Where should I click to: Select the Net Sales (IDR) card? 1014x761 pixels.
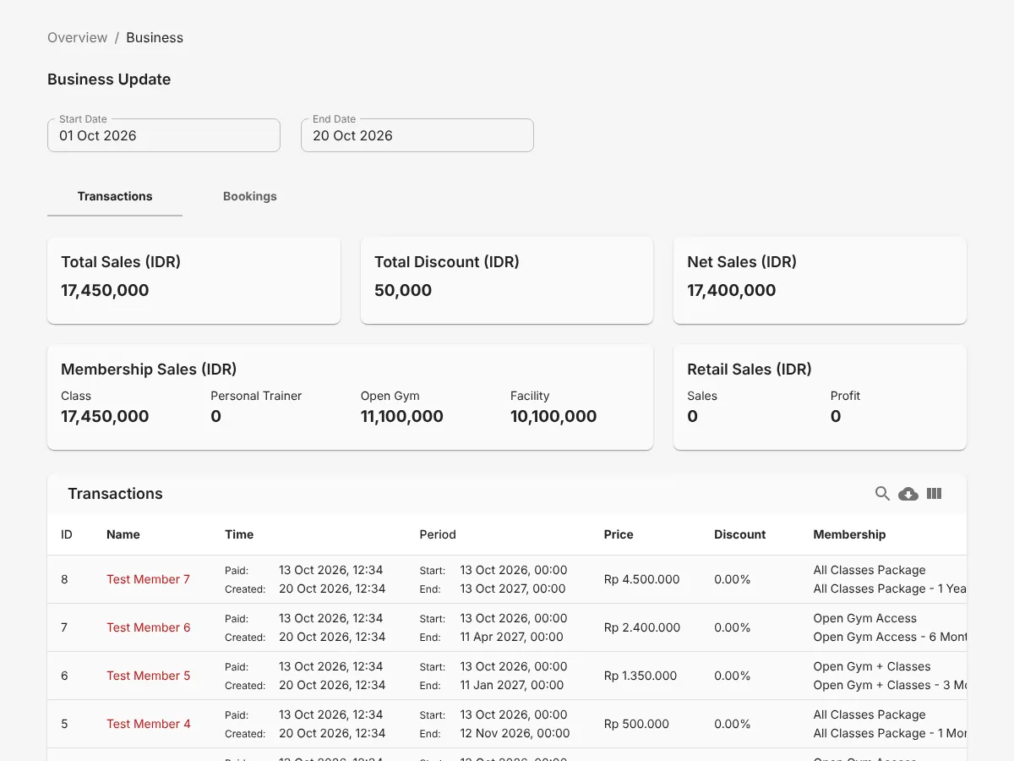pyautogui.click(x=820, y=281)
